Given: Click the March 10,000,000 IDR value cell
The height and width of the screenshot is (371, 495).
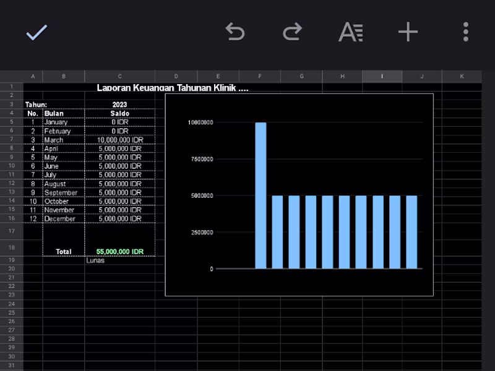Looking at the screenshot, I should 119,140.
